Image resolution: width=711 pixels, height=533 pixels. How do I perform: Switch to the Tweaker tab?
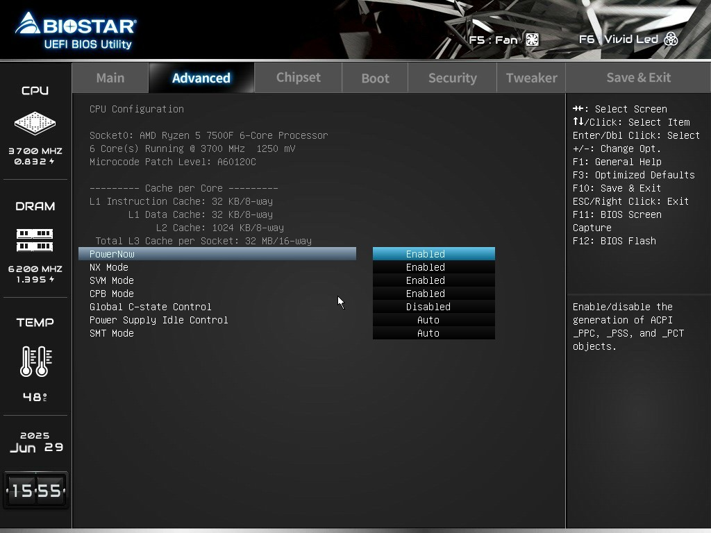[x=531, y=78]
